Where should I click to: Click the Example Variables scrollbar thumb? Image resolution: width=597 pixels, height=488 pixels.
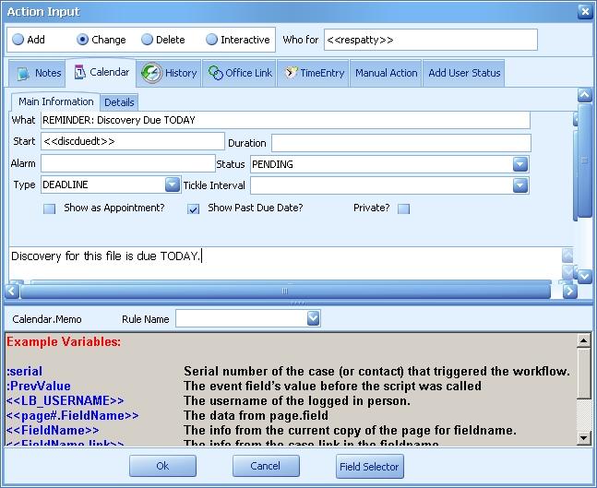pos(583,373)
